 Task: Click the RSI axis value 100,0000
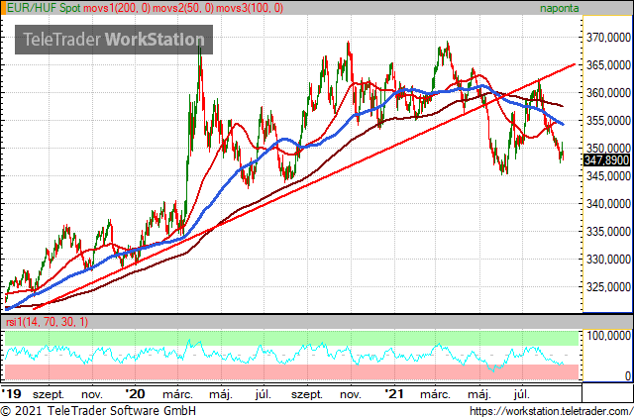[x=608, y=336]
